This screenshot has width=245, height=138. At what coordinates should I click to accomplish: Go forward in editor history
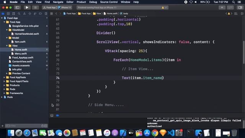60,14
